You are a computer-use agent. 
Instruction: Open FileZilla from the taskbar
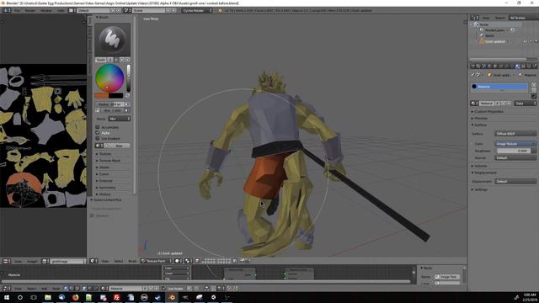pyautogui.click(x=116, y=297)
